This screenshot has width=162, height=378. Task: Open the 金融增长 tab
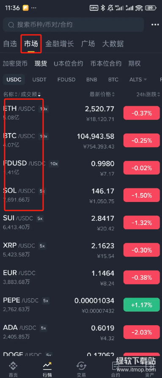[60, 44]
